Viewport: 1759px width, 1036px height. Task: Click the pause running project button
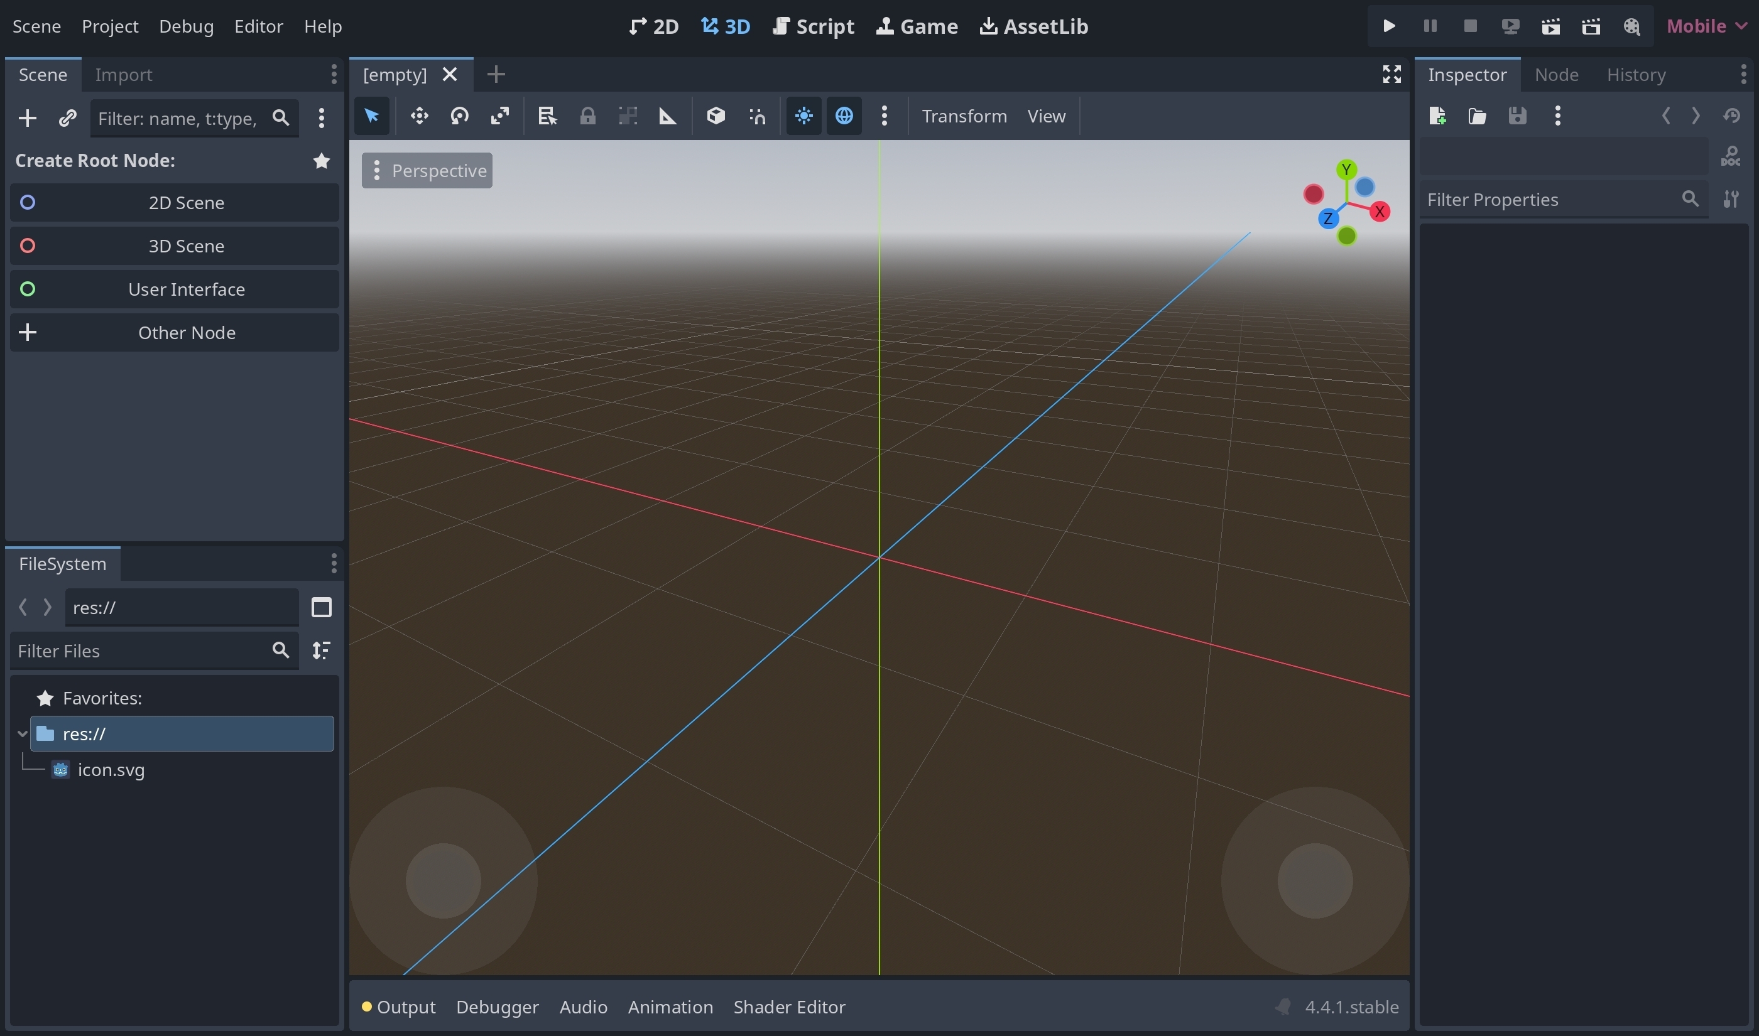tap(1429, 26)
